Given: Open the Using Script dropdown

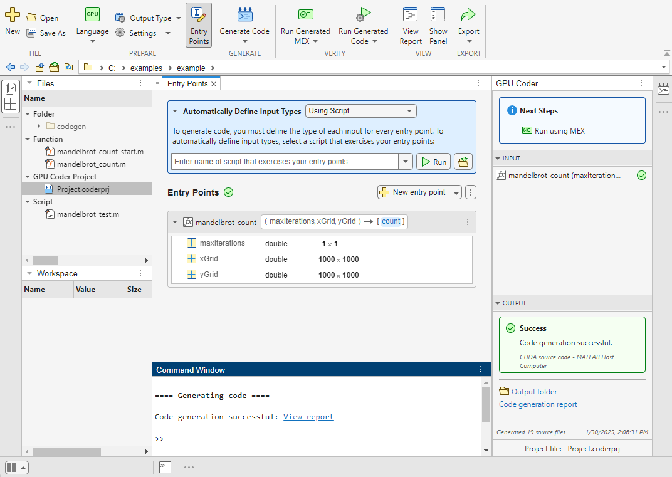Looking at the screenshot, I should (x=361, y=111).
